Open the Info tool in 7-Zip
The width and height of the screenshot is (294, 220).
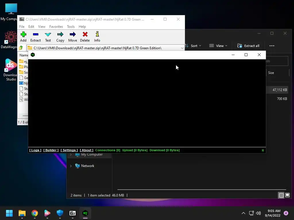point(97,37)
